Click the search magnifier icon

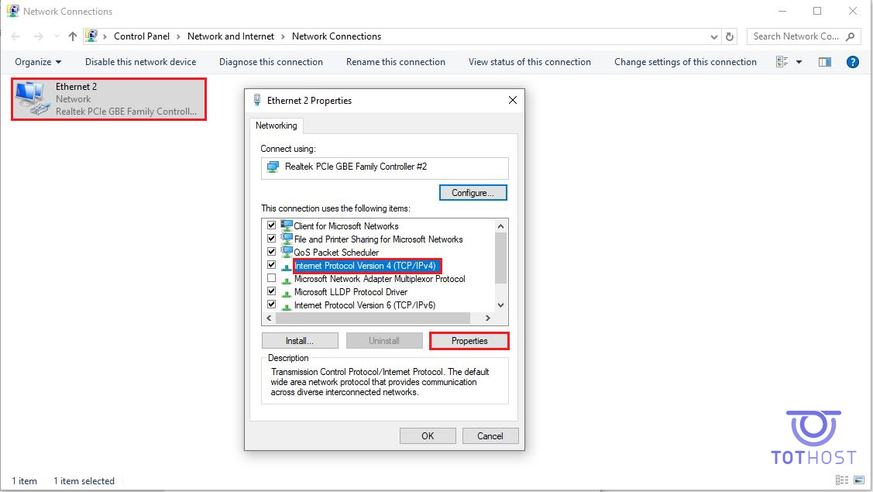coord(851,36)
